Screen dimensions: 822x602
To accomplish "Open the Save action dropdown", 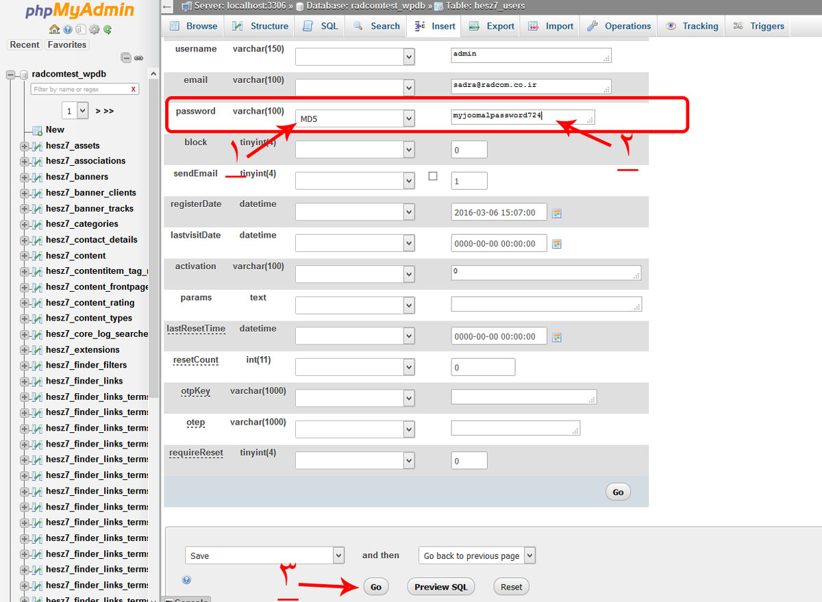I will pyautogui.click(x=264, y=555).
